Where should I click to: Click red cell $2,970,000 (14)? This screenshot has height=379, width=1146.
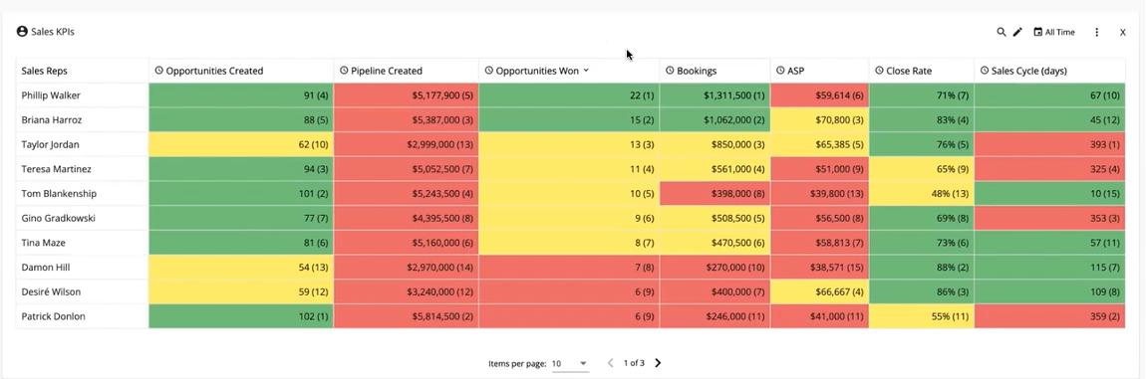coord(407,268)
